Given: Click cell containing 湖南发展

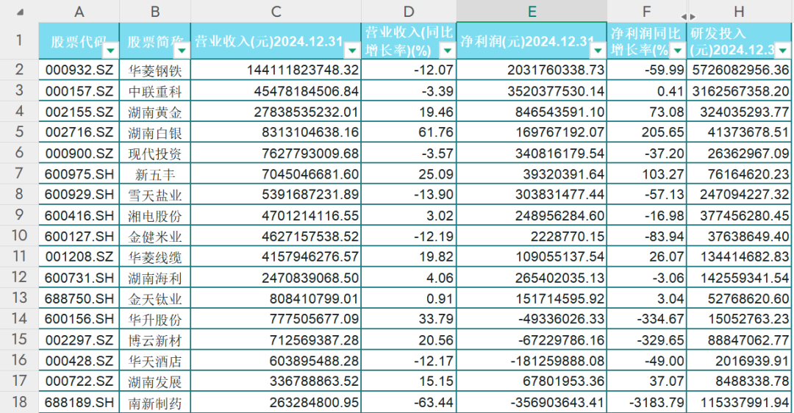Looking at the screenshot, I should point(155,381).
